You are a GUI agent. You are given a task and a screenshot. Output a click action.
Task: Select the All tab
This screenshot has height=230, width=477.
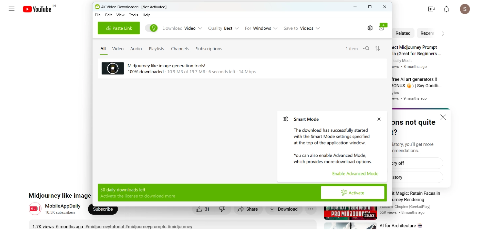(x=103, y=49)
